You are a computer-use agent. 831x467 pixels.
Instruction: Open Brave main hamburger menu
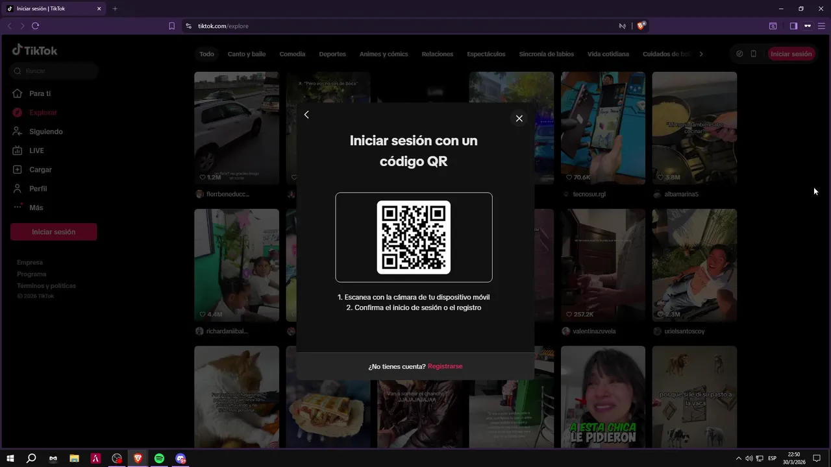pos(821,26)
